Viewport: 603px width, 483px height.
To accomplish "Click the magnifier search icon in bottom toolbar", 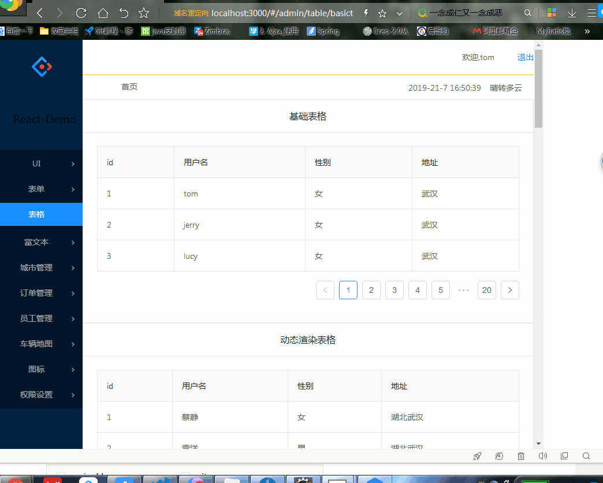I will click(x=586, y=456).
